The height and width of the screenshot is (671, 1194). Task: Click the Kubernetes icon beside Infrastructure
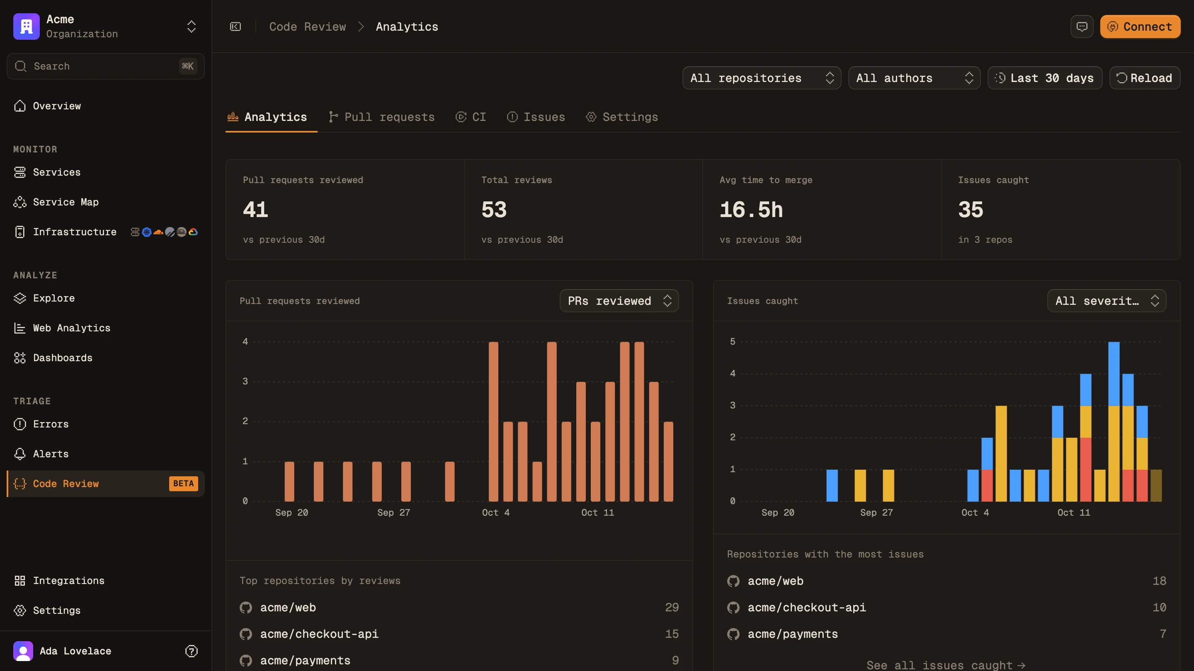pyautogui.click(x=146, y=232)
